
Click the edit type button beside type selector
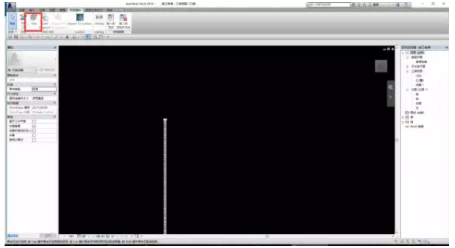coord(47,70)
